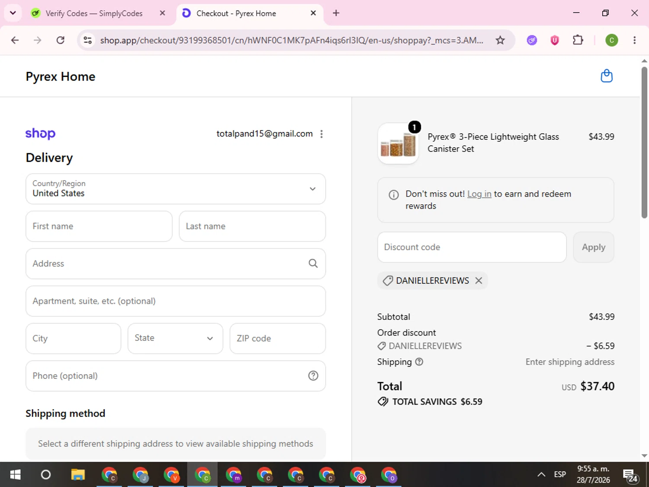
Task: Click the ZIP code field
Action: 278,339
